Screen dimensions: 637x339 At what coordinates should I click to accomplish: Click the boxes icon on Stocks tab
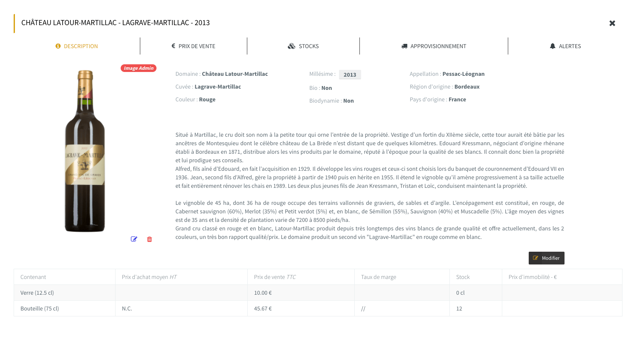coord(292,46)
